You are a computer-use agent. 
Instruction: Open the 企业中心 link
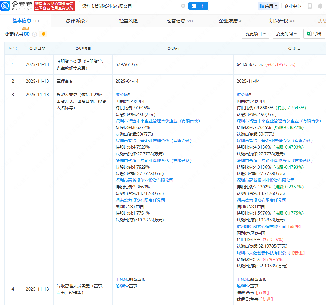coord(292,6)
